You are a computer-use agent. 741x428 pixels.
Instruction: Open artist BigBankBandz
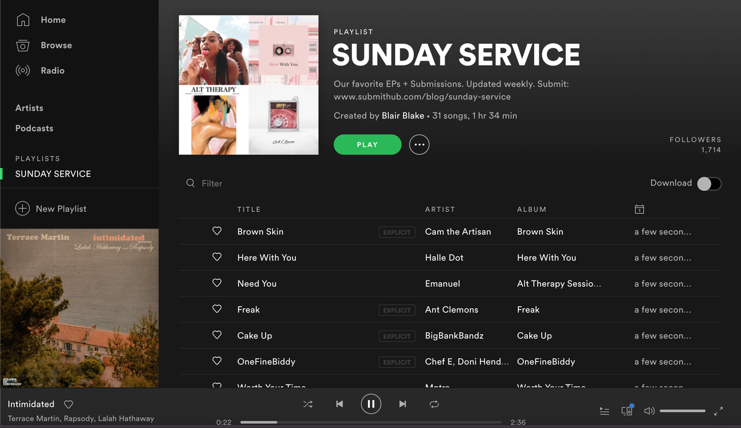[x=454, y=335]
